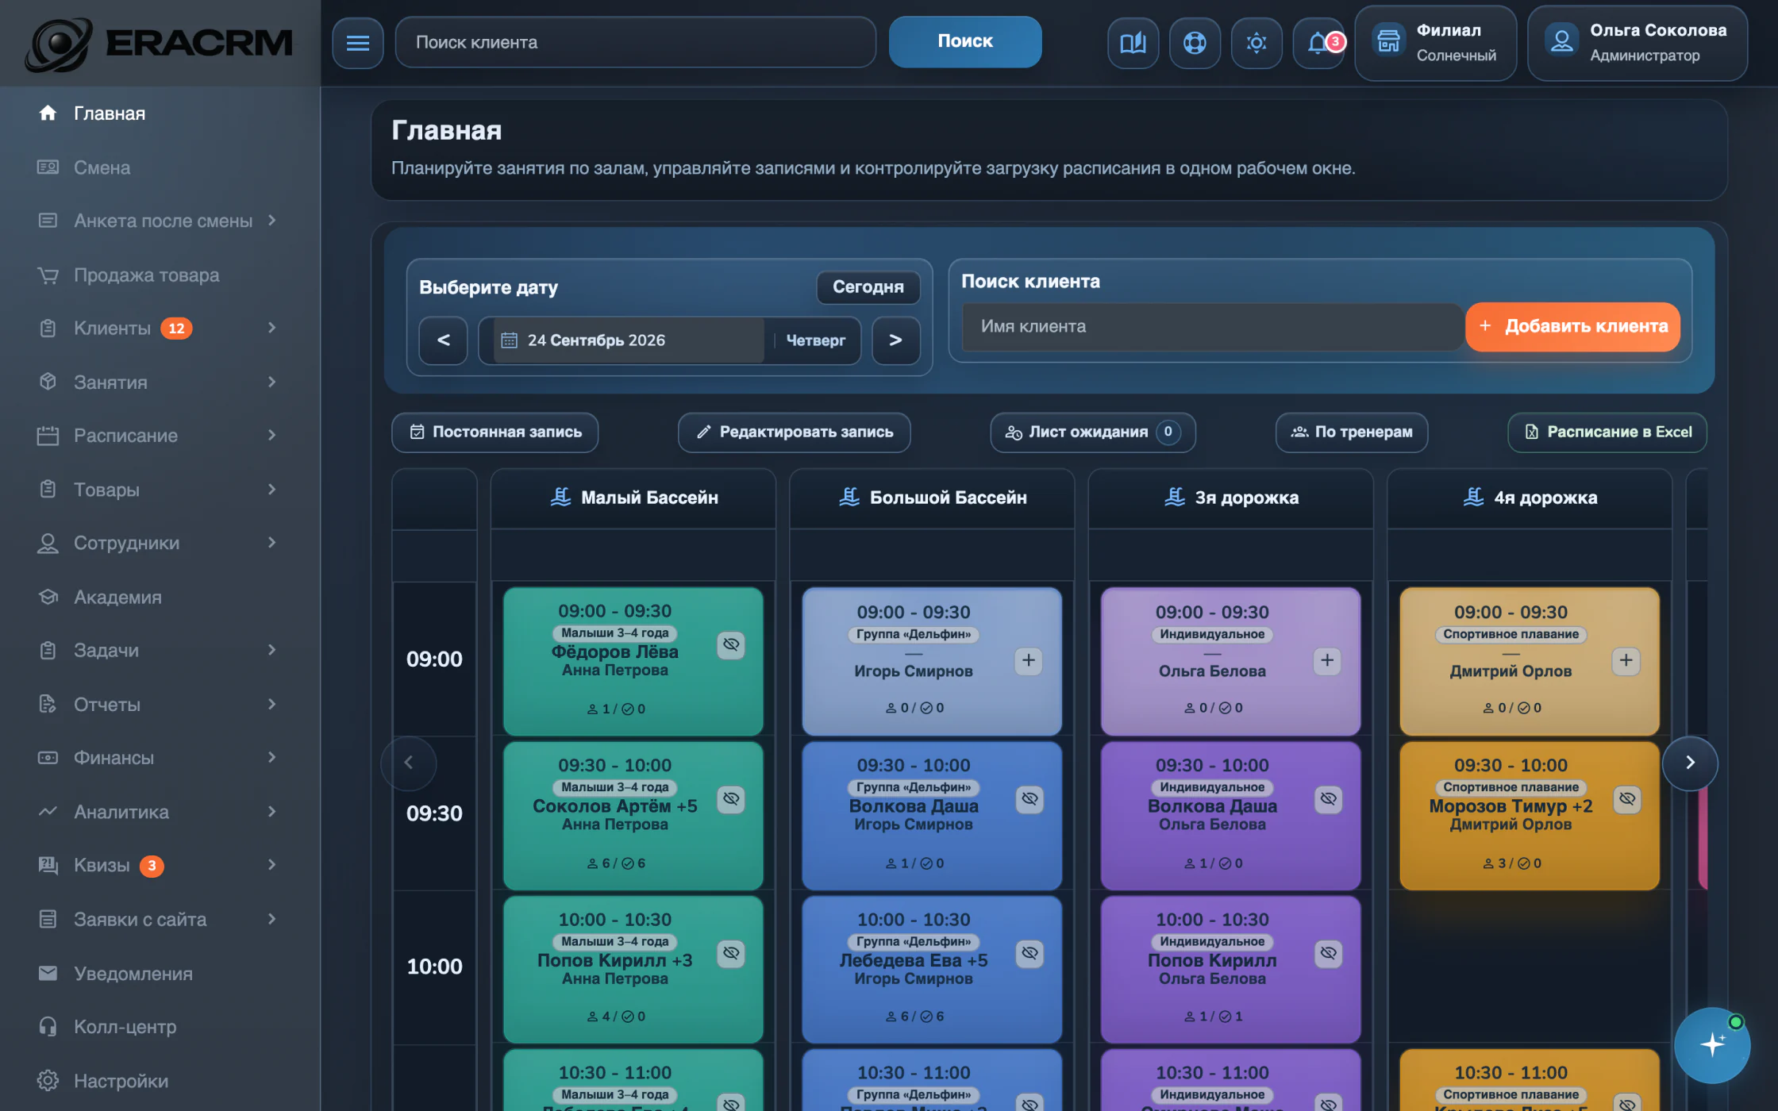Open notifications bell with 3 badge

point(1318,42)
